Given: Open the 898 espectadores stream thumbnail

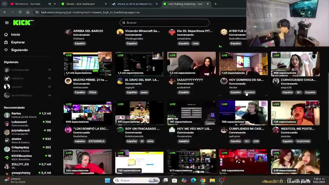Looking at the screenshot, I should 295,64.
